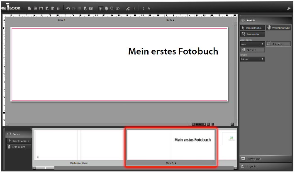Click the section sign icon in toolbar
The width and height of the screenshot is (295, 173).
(149, 8)
